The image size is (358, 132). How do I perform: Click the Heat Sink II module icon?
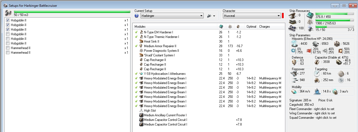[141, 41]
